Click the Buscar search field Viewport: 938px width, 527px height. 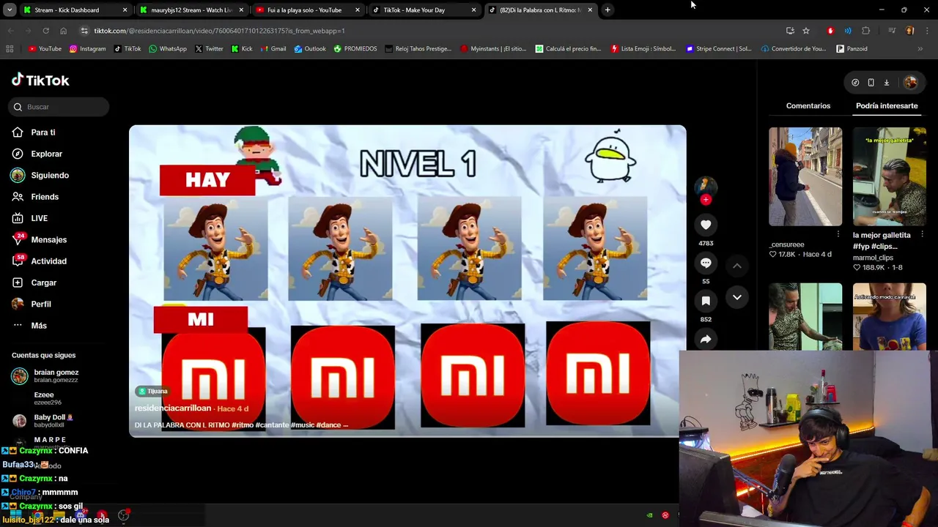point(59,107)
